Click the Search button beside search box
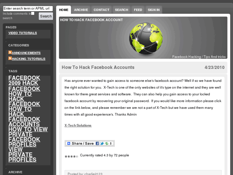Viewport: 233px width, 175px height. tap(46, 16)
